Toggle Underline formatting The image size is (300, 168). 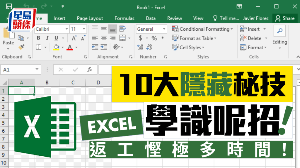click(56, 38)
